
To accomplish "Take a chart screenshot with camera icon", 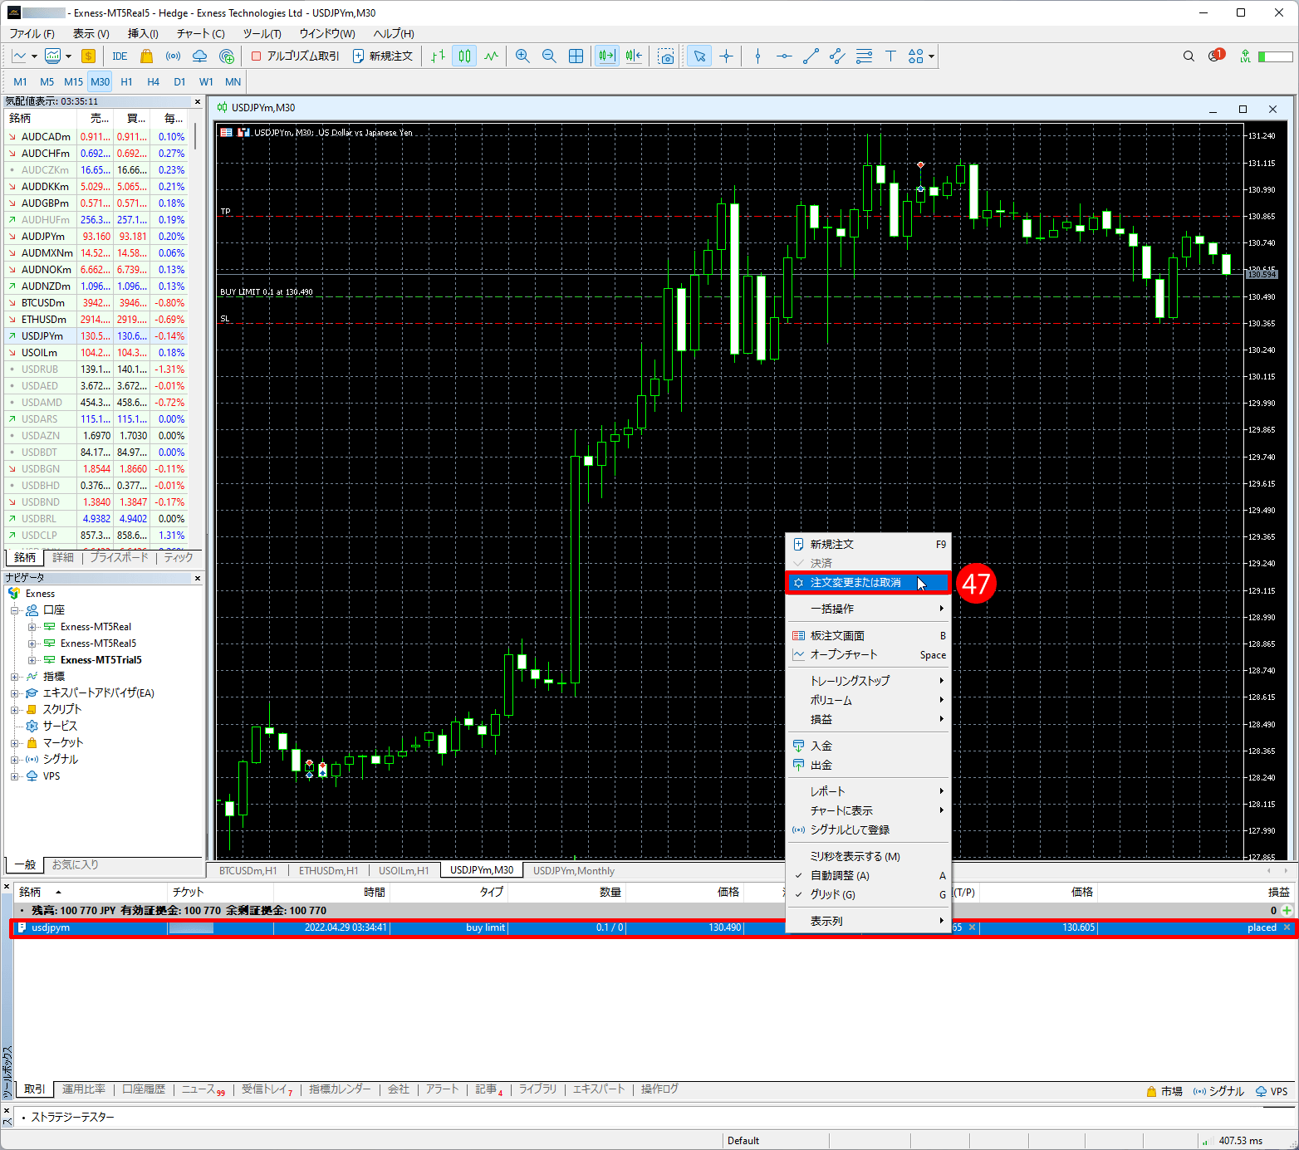I will (666, 56).
